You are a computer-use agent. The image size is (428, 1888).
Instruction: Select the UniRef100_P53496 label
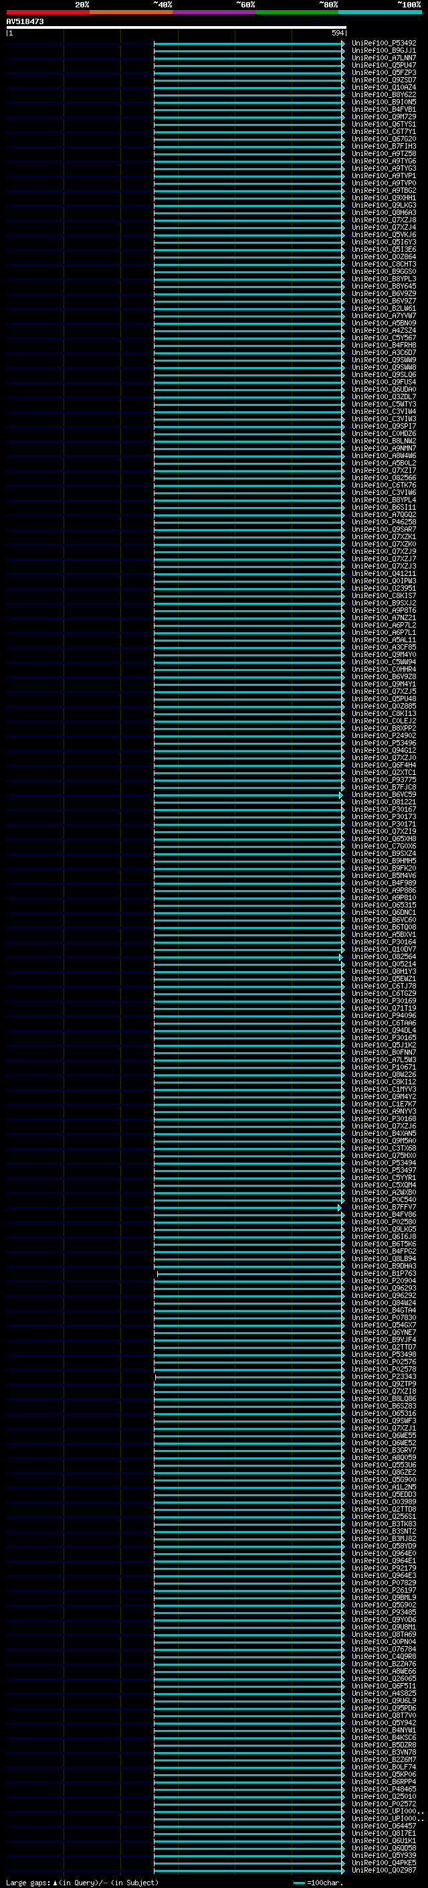[x=384, y=743]
